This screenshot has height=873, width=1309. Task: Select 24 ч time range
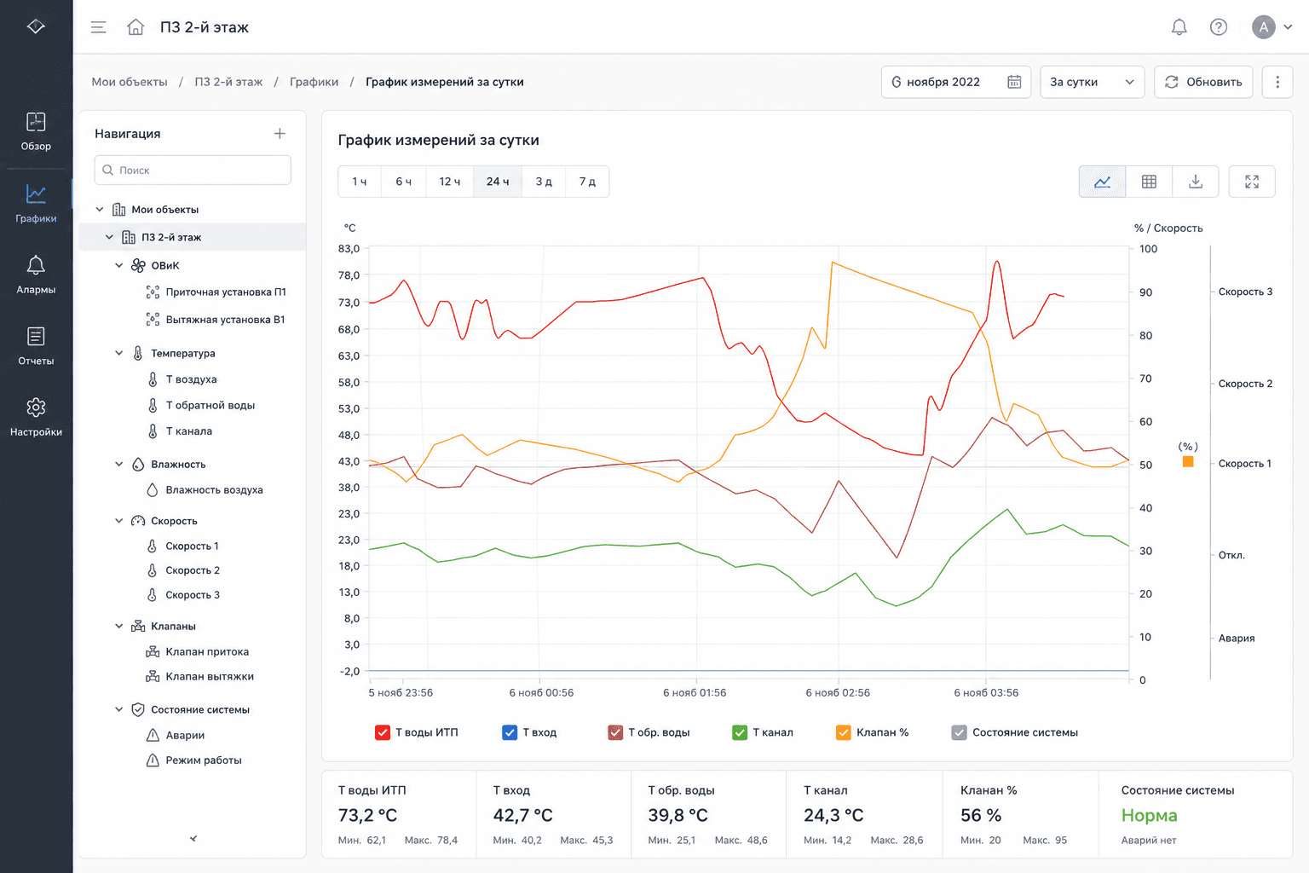tap(498, 182)
